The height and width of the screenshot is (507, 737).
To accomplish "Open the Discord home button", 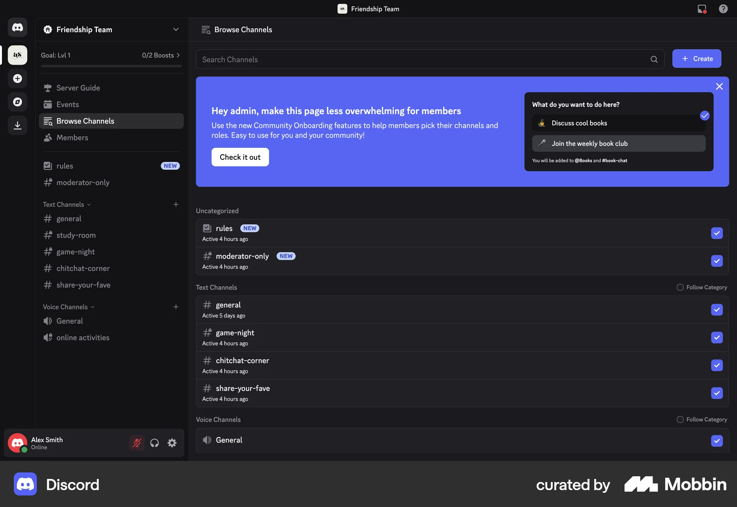I will click(x=17, y=27).
